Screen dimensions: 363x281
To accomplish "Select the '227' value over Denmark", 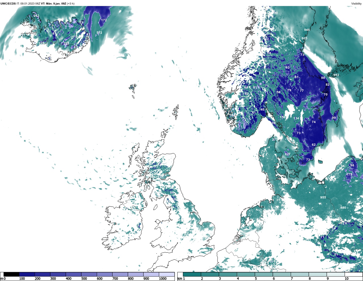I will pos(288,154).
